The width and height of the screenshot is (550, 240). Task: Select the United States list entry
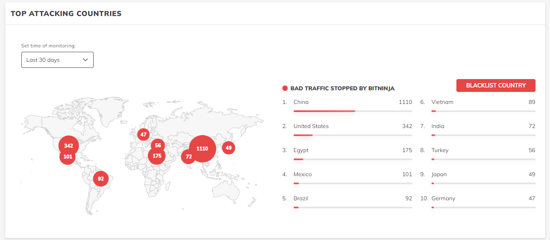311,126
